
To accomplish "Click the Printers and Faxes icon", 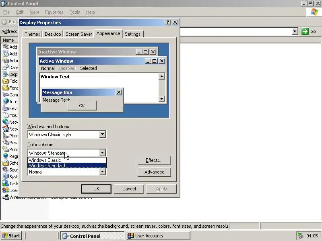I will (x=6, y=149).
